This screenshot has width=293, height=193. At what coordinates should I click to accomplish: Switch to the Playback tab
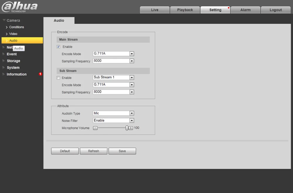point(185,10)
